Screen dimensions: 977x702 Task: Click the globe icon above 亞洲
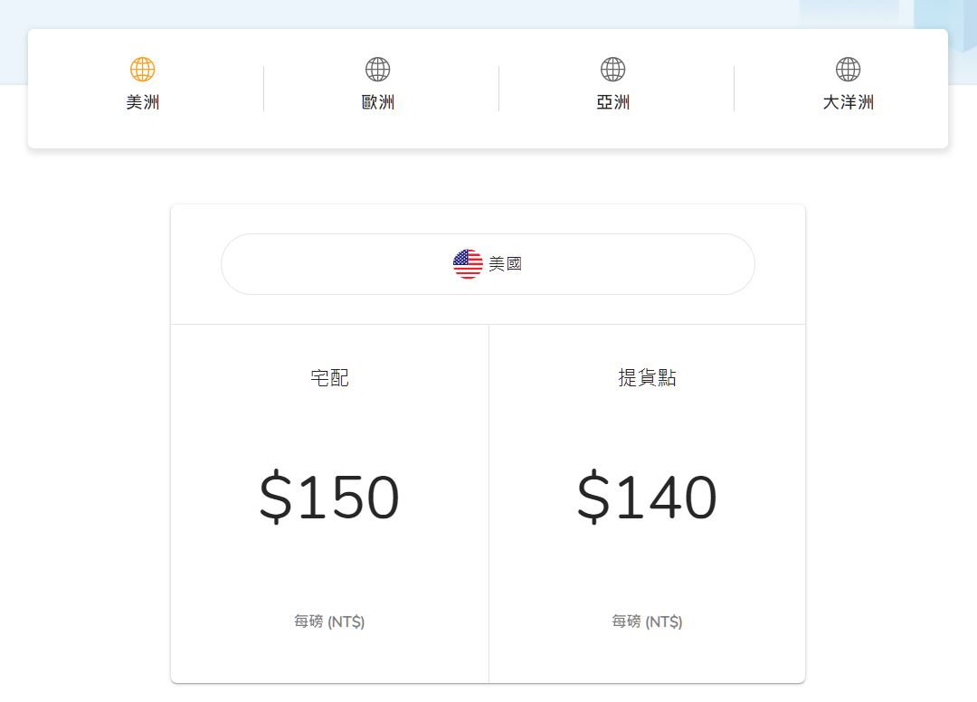coord(613,70)
